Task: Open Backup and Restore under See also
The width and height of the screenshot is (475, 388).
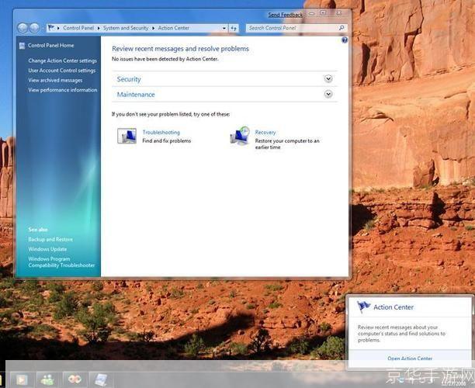Action: [50, 239]
